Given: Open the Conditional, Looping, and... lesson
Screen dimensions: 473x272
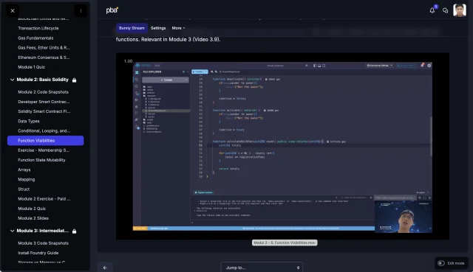Looking at the screenshot, I should tap(45, 131).
